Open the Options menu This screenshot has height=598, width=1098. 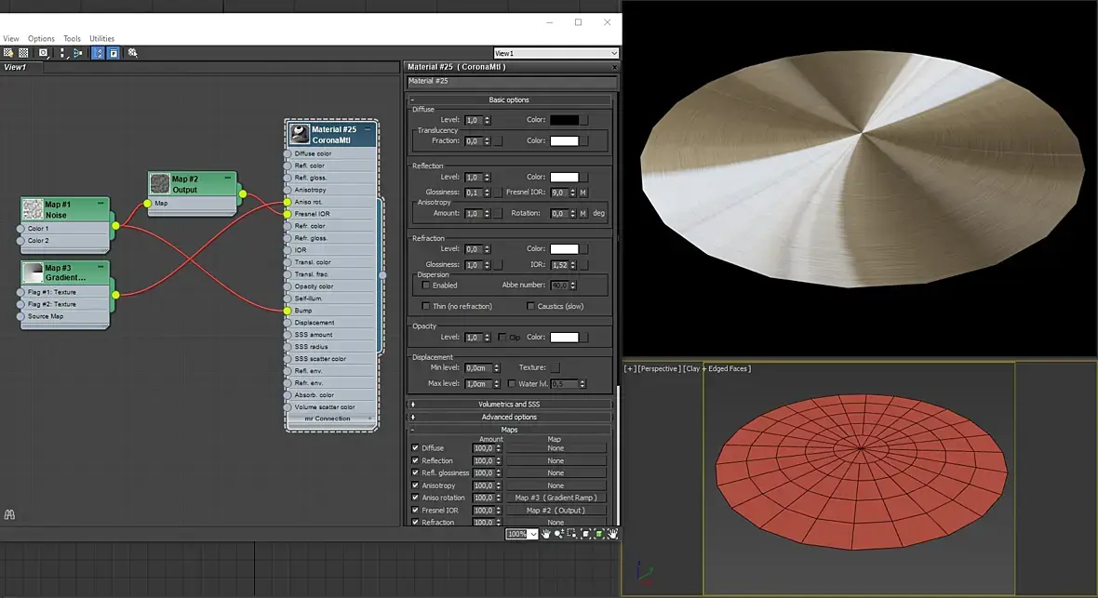click(41, 39)
